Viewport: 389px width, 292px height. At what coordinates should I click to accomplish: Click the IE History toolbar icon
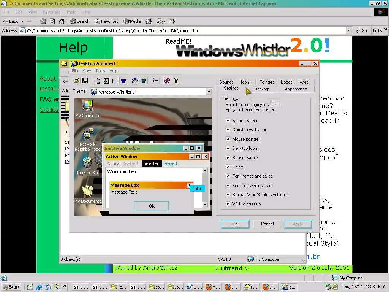149,21
